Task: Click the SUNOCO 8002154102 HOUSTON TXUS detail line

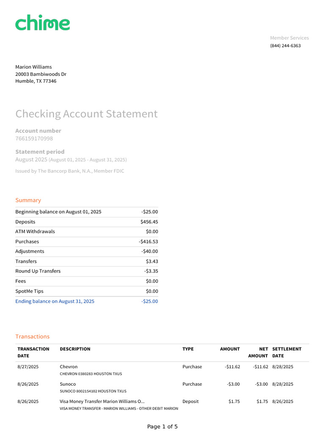Action: click(x=93, y=391)
